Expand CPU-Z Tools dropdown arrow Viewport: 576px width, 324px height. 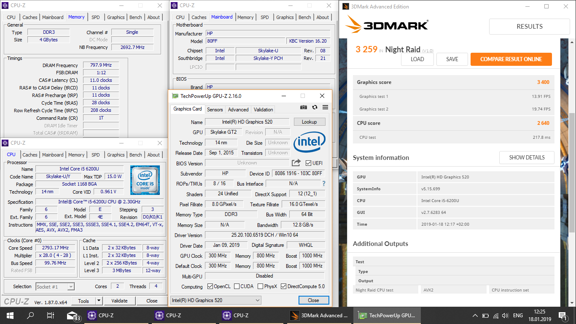[x=99, y=301]
